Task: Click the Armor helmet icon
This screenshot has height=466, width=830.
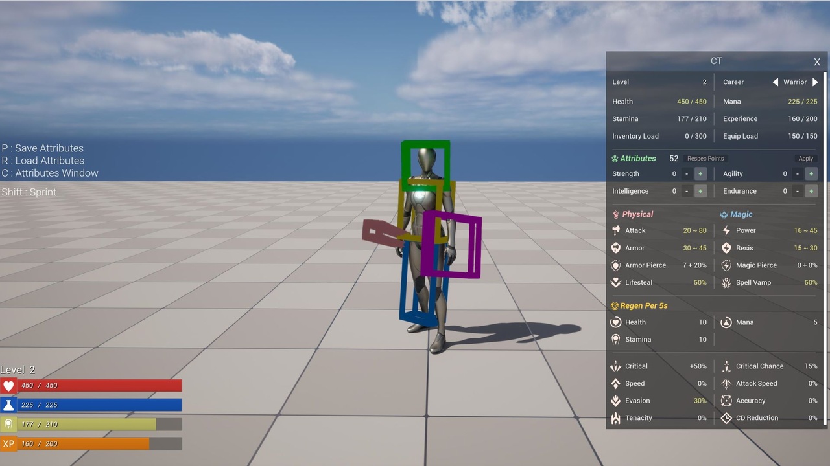Action: click(616, 248)
